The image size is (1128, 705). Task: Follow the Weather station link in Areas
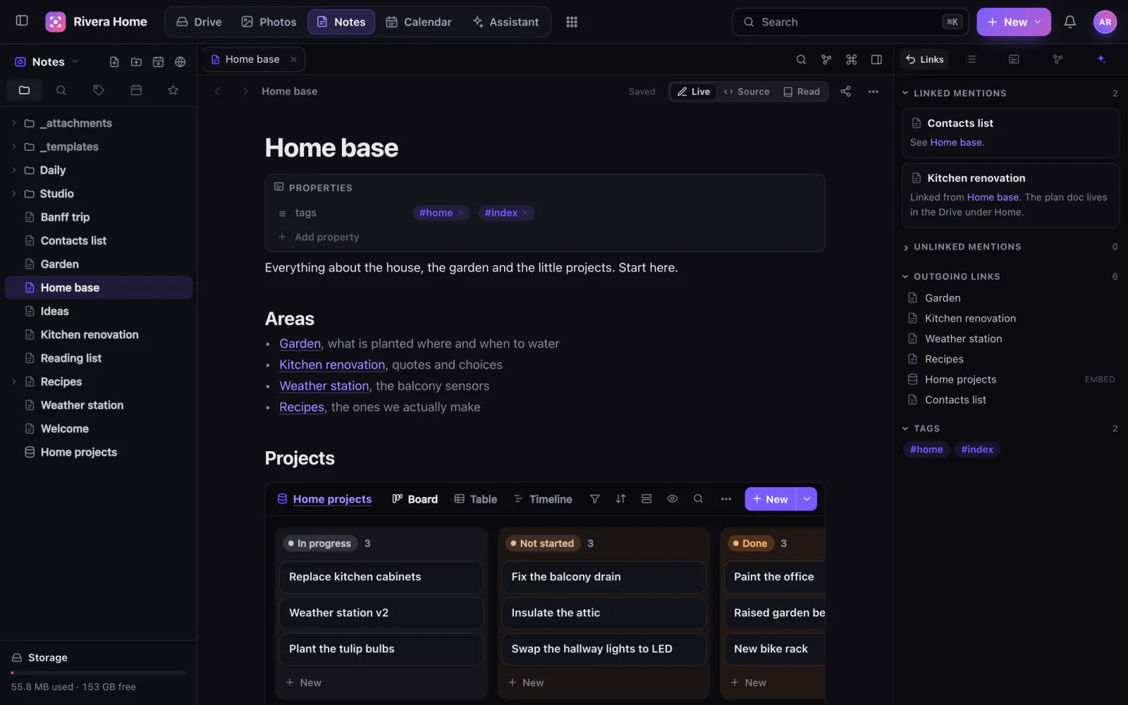tap(324, 386)
